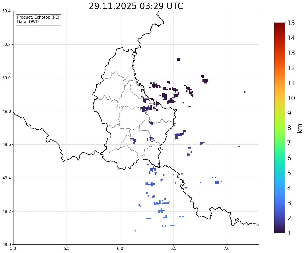The height and width of the screenshot is (253, 305).
Task: Click the colorbar tick label '15'
Action: (x=291, y=23)
